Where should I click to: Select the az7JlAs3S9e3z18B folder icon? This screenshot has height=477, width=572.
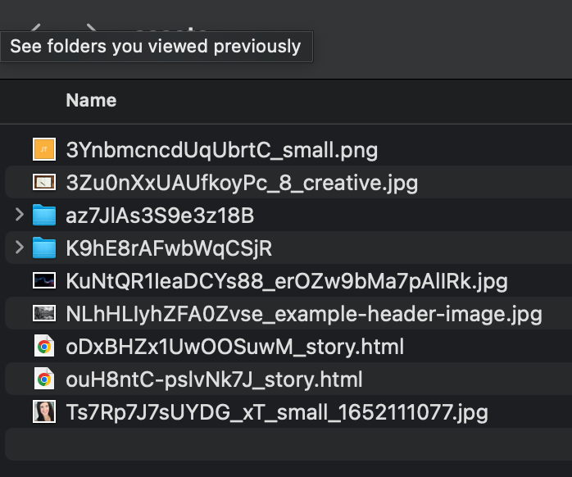(x=43, y=216)
